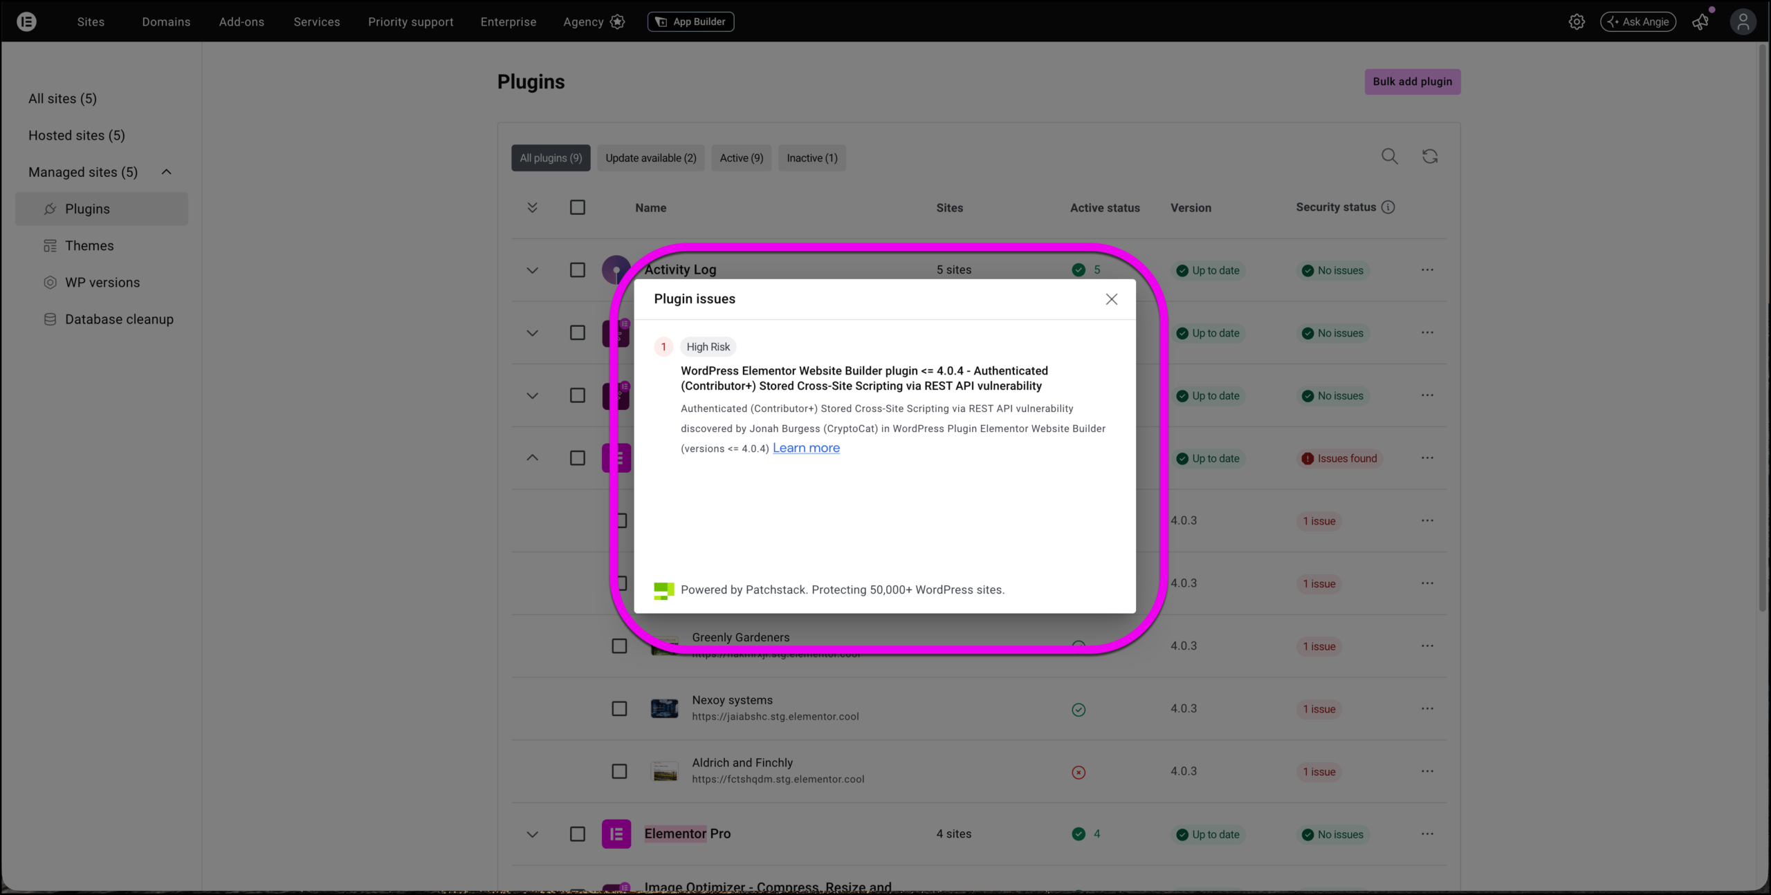This screenshot has height=895, width=1771.
Task: Open Priority support in the top navigation
Action: [411, 21]
